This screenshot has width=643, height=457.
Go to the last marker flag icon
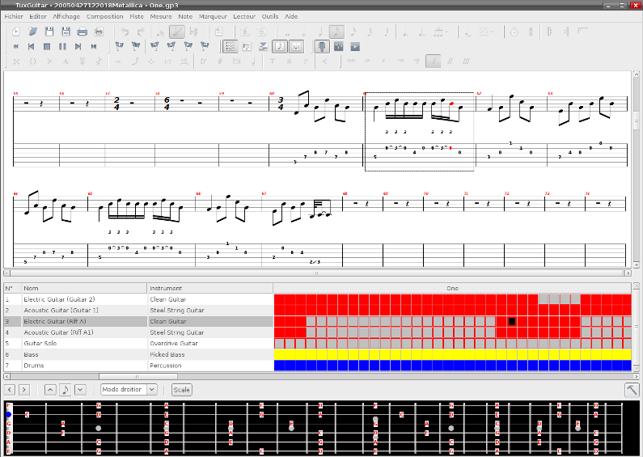pos(205,46)
